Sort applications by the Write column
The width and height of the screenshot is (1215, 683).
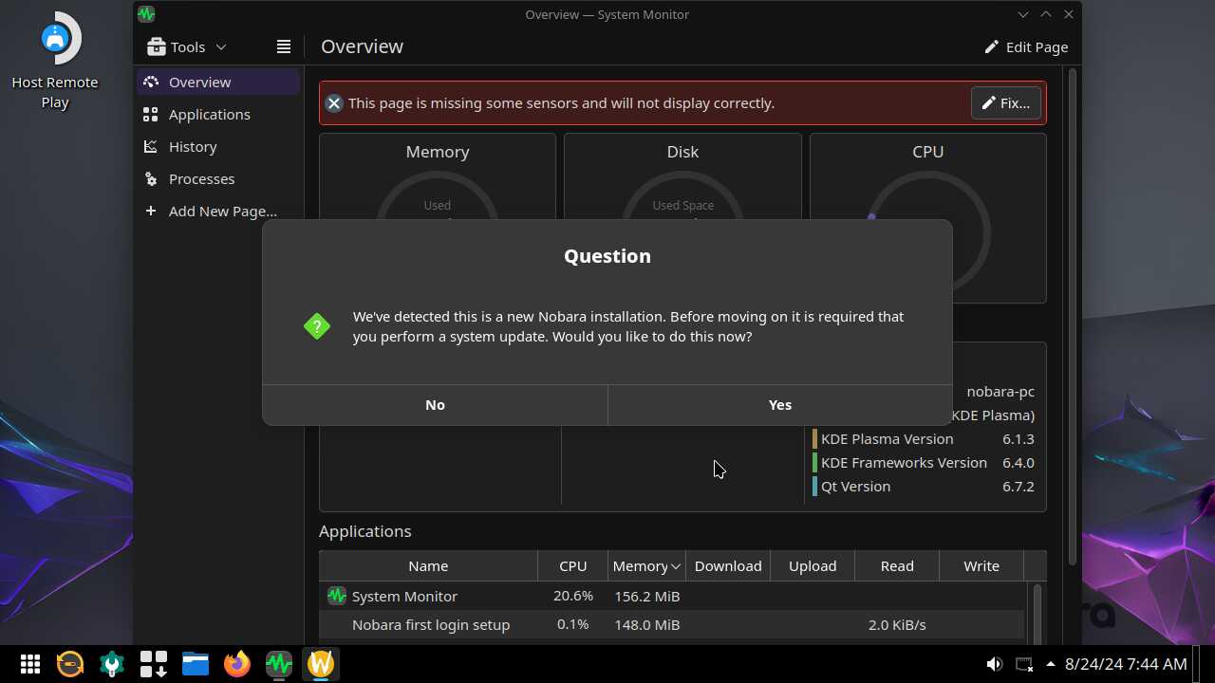coord(981,565)
